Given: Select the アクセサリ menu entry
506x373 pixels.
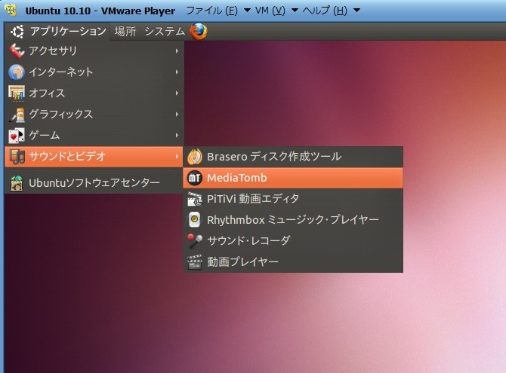Looking at the screenshot, I should click(94, 51).
